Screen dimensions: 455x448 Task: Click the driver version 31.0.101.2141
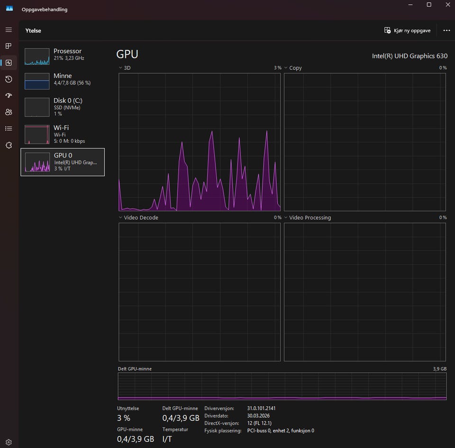(262, 408)
